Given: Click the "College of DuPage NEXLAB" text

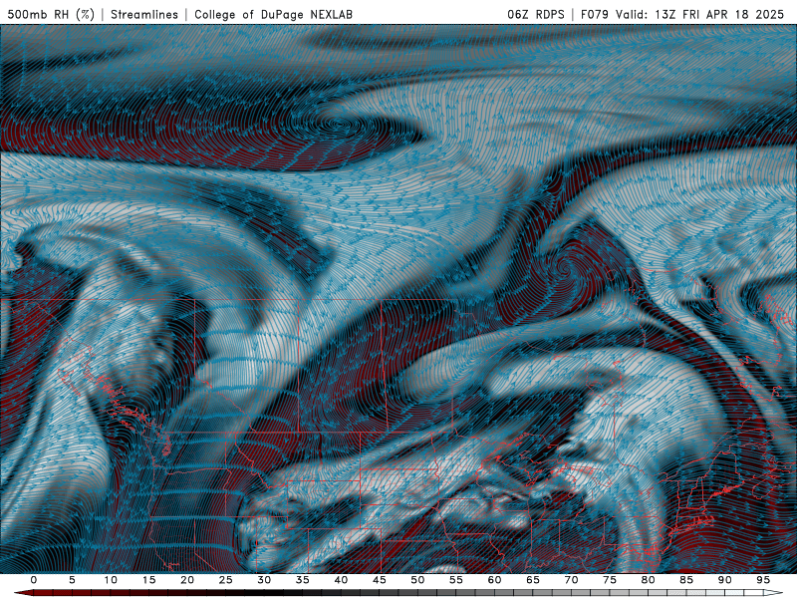Looking at the screenshot, I should tap(273, 14).
